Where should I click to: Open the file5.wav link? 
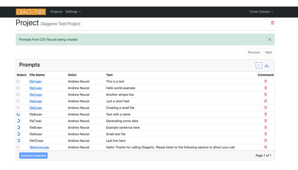[x=36, y=108]
